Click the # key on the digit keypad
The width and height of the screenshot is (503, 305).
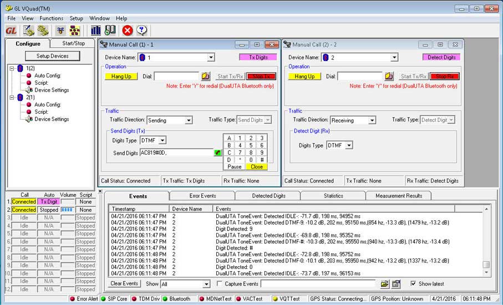(262, 159)
